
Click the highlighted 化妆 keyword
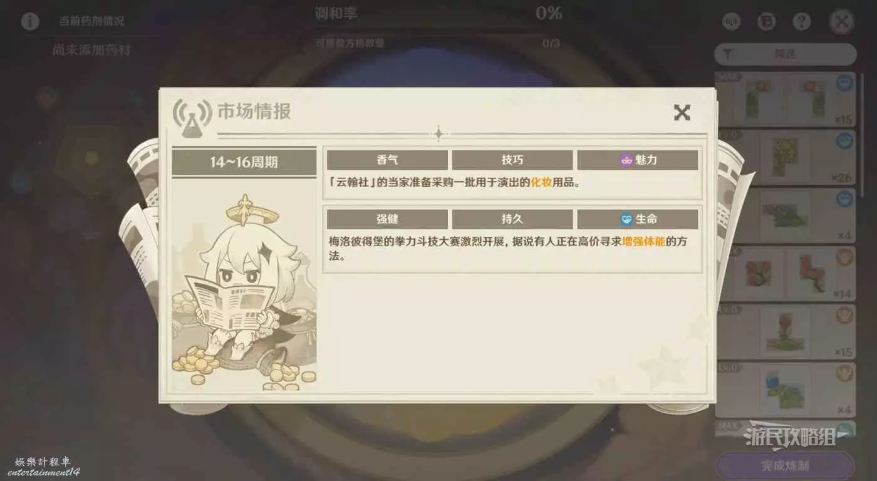point(541,184)
